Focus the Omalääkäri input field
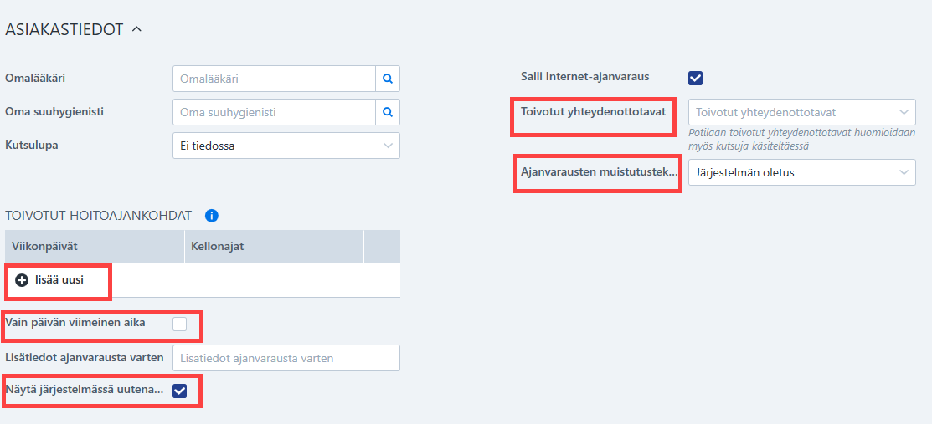Image resolution: width=932 pixels, height=424 pixels. pyautogui.click(x=274, y=79)
